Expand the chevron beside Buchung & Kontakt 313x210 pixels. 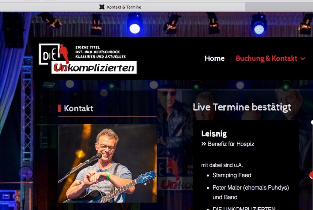pyautogui.click(x=303, y=58)
